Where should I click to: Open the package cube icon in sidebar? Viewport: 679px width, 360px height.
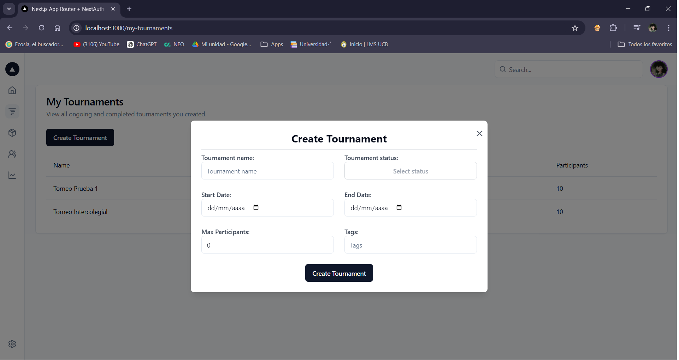click(x=12, y=133)
